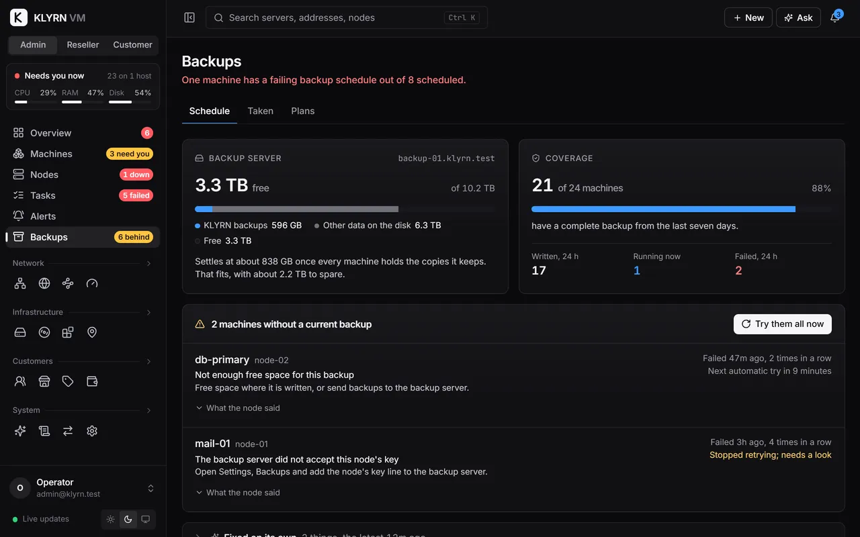
Task: Switch to the Taken tab
Action: tap(260, 111)
